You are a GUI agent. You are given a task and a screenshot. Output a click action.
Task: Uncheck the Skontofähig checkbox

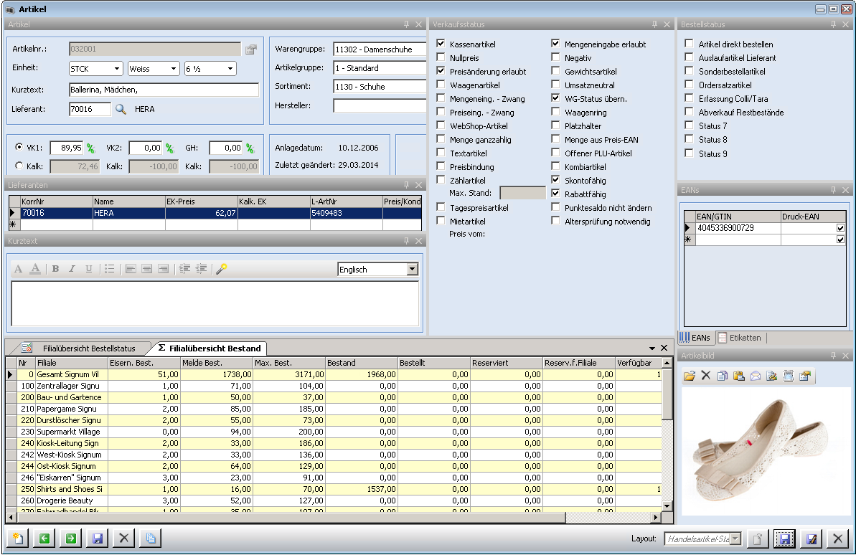coord(555,181)
